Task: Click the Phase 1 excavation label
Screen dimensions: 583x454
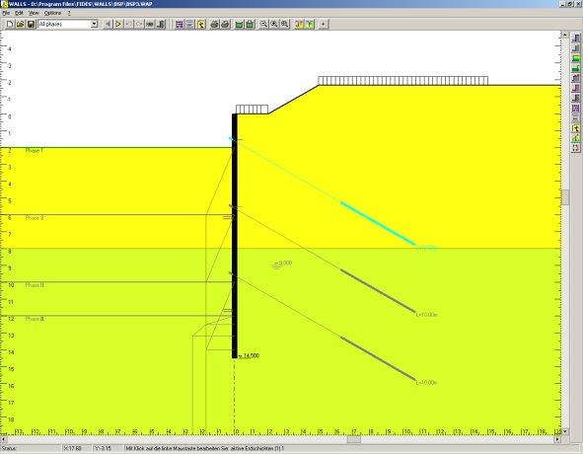Action: tap(35, 151)
